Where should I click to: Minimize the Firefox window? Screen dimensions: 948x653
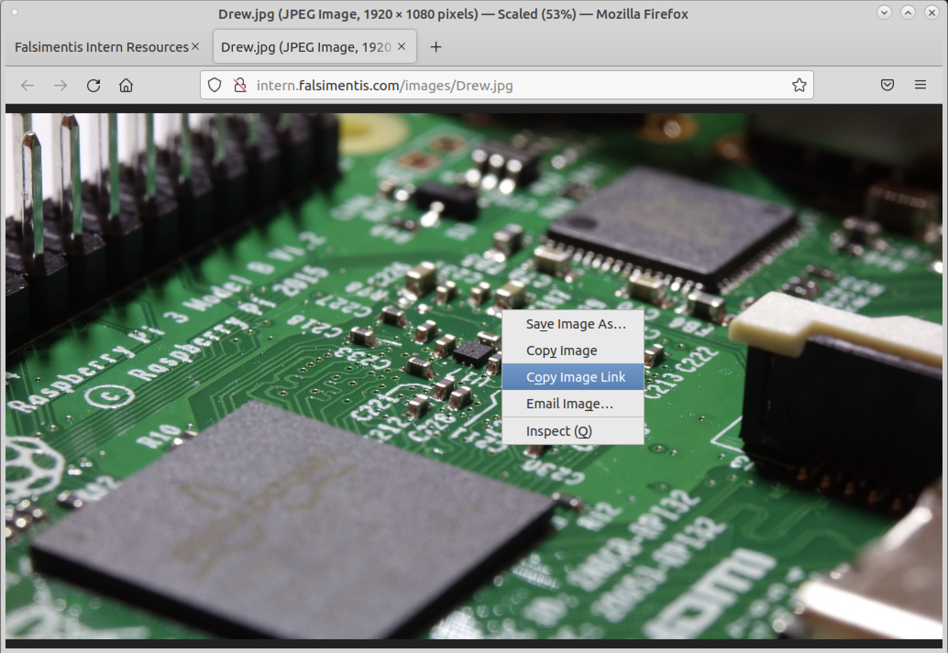pos(884,13)
